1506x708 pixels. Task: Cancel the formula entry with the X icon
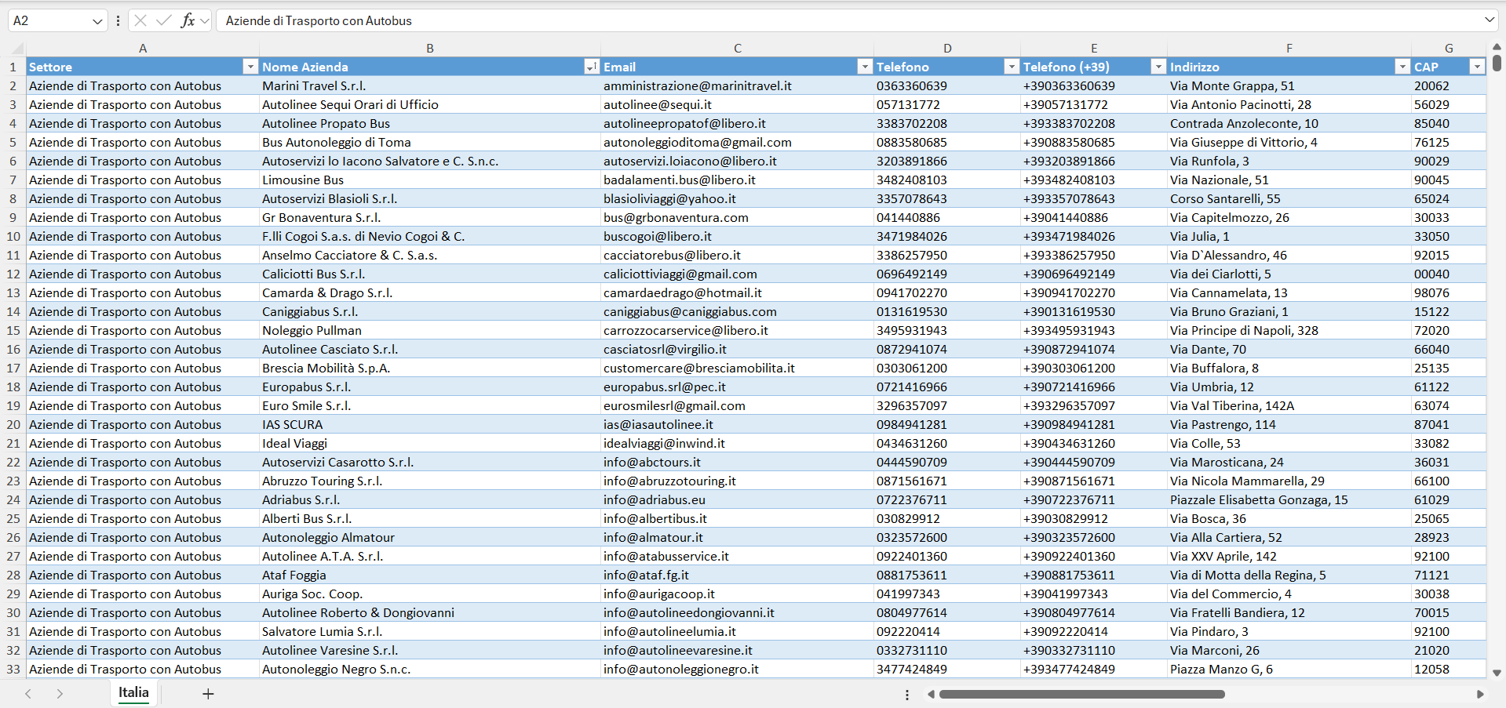(140, 20)
